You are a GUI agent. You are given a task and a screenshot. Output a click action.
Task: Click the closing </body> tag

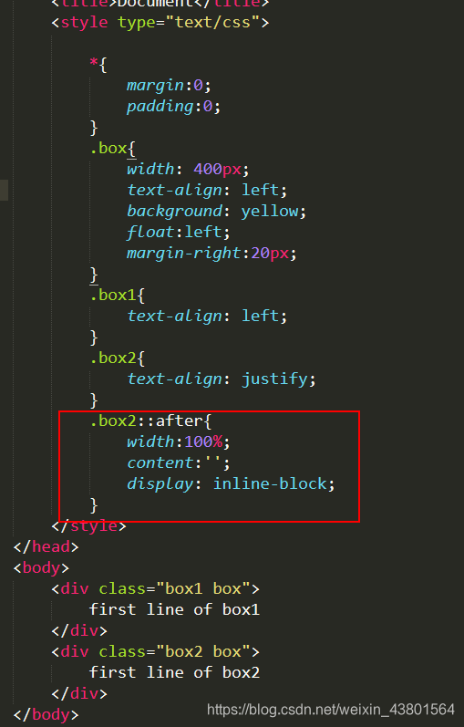tap(46, 715)
